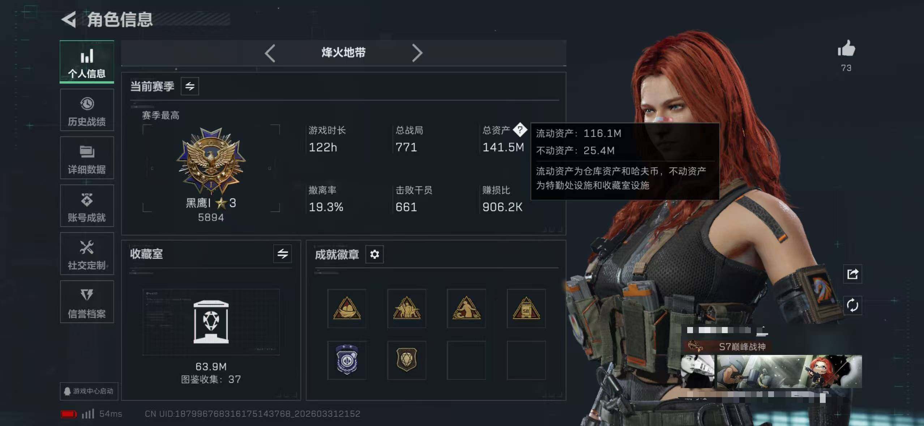The image size is (924, 426).
Task: Open 账号成就 account achievements tab
Action: tap(87, 206)
